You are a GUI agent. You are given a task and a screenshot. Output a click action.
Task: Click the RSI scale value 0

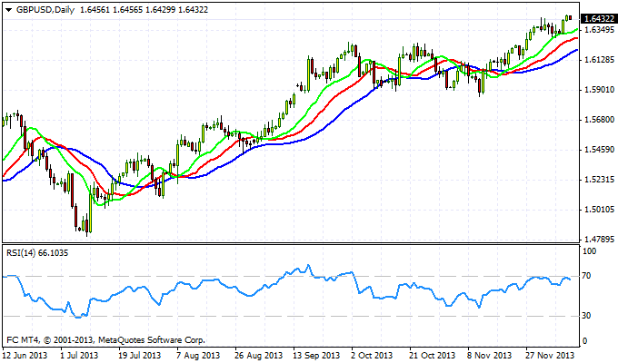pos(584,341)
